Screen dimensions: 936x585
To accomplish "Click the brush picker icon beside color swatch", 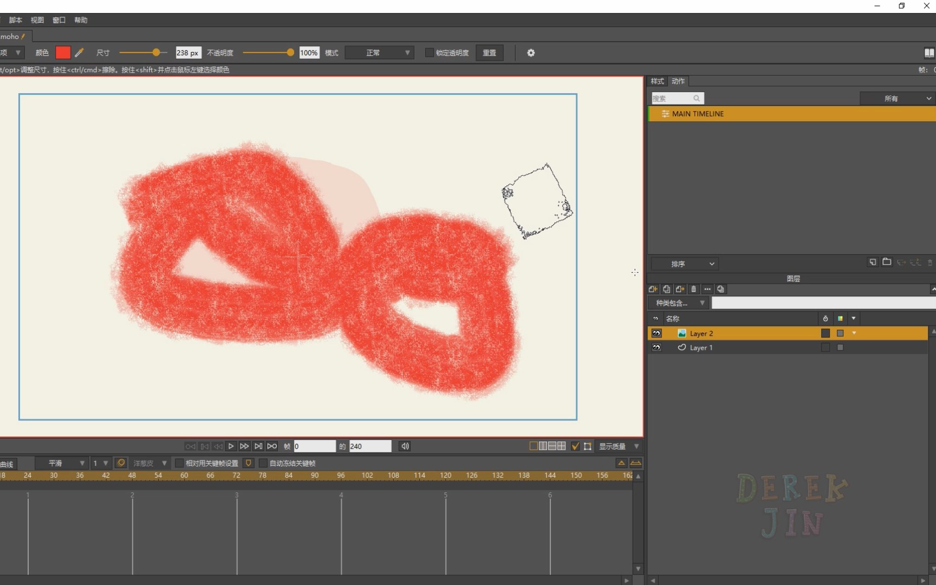I will click(79, 53).
